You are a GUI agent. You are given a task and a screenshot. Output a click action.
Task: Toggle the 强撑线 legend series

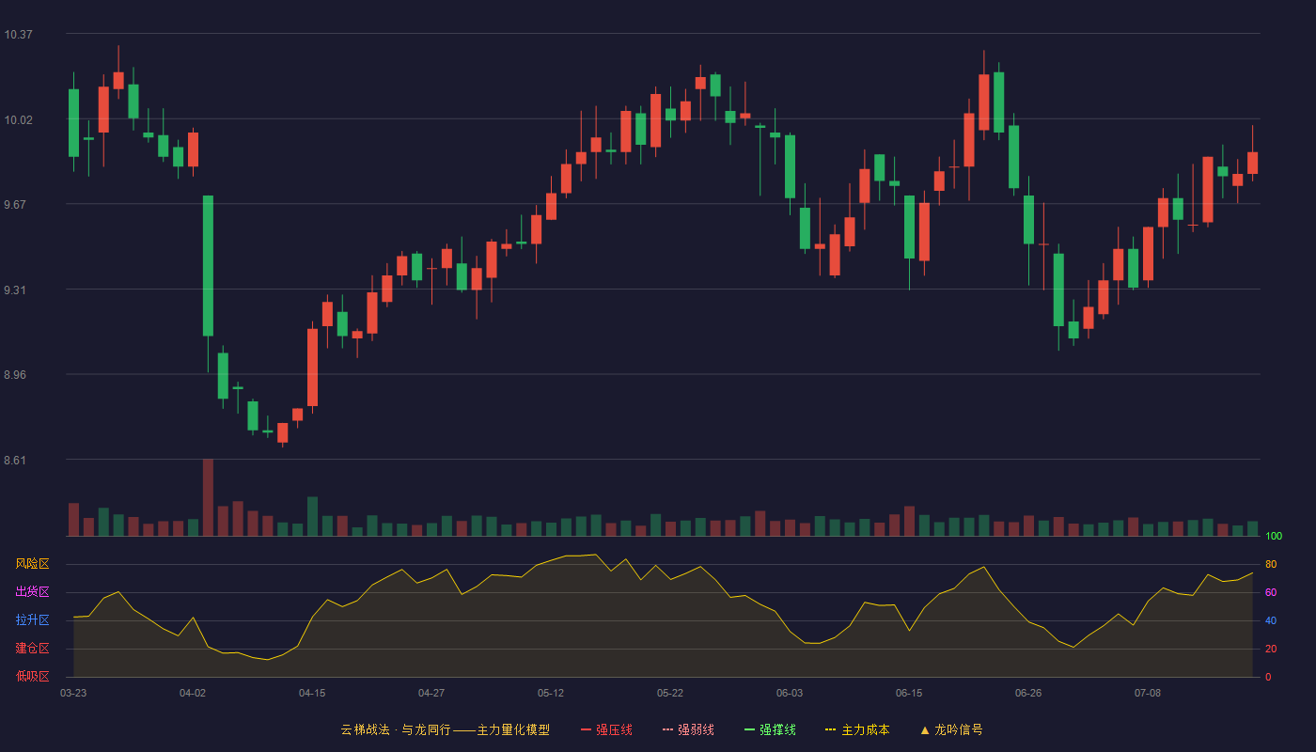[x=770, y=729]
